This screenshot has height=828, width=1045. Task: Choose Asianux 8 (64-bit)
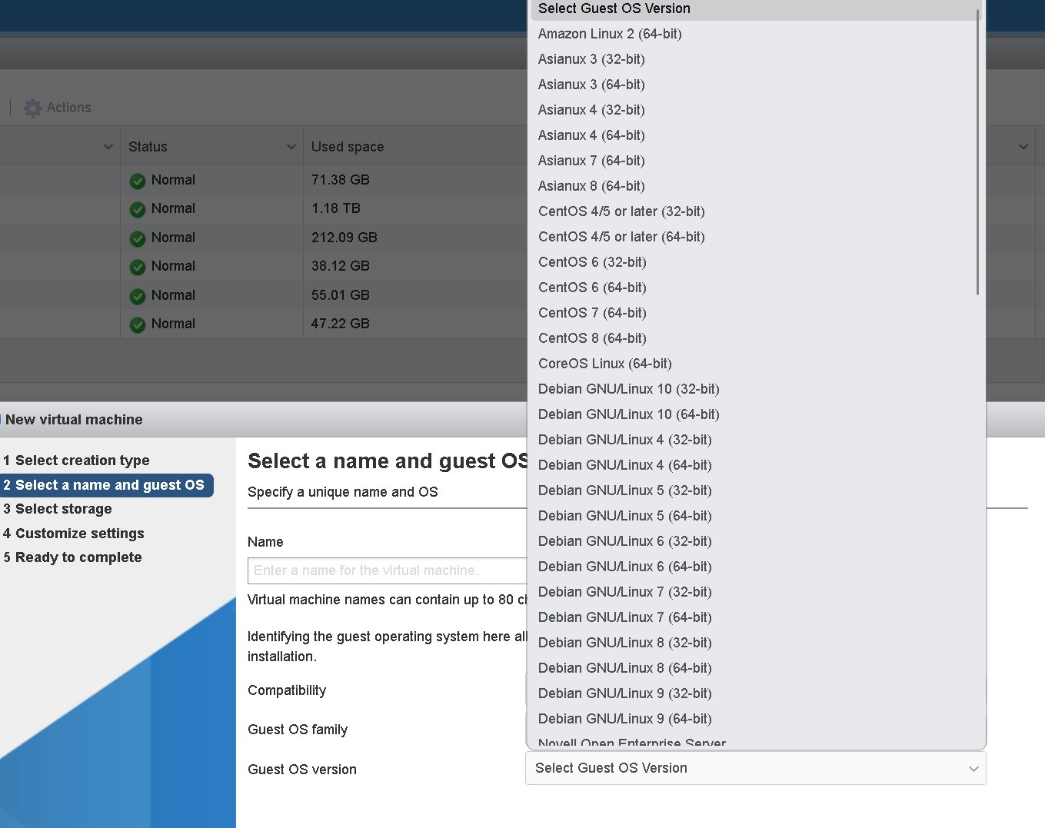(591, 186)
